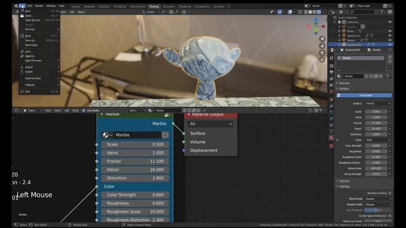Viewport: 406px width, 228px height.
Task: Open the Material properties tab icon
Action: tap(331, 137)
